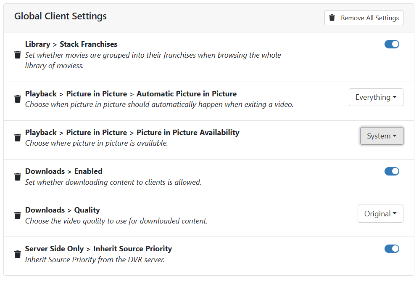Click the Library > Stack Franchises setting title
Viewport: 419px width, 282px height.
tap(71, 44)
